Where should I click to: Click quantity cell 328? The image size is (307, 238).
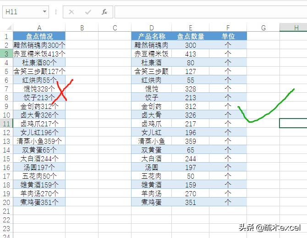tap(190, 89)
